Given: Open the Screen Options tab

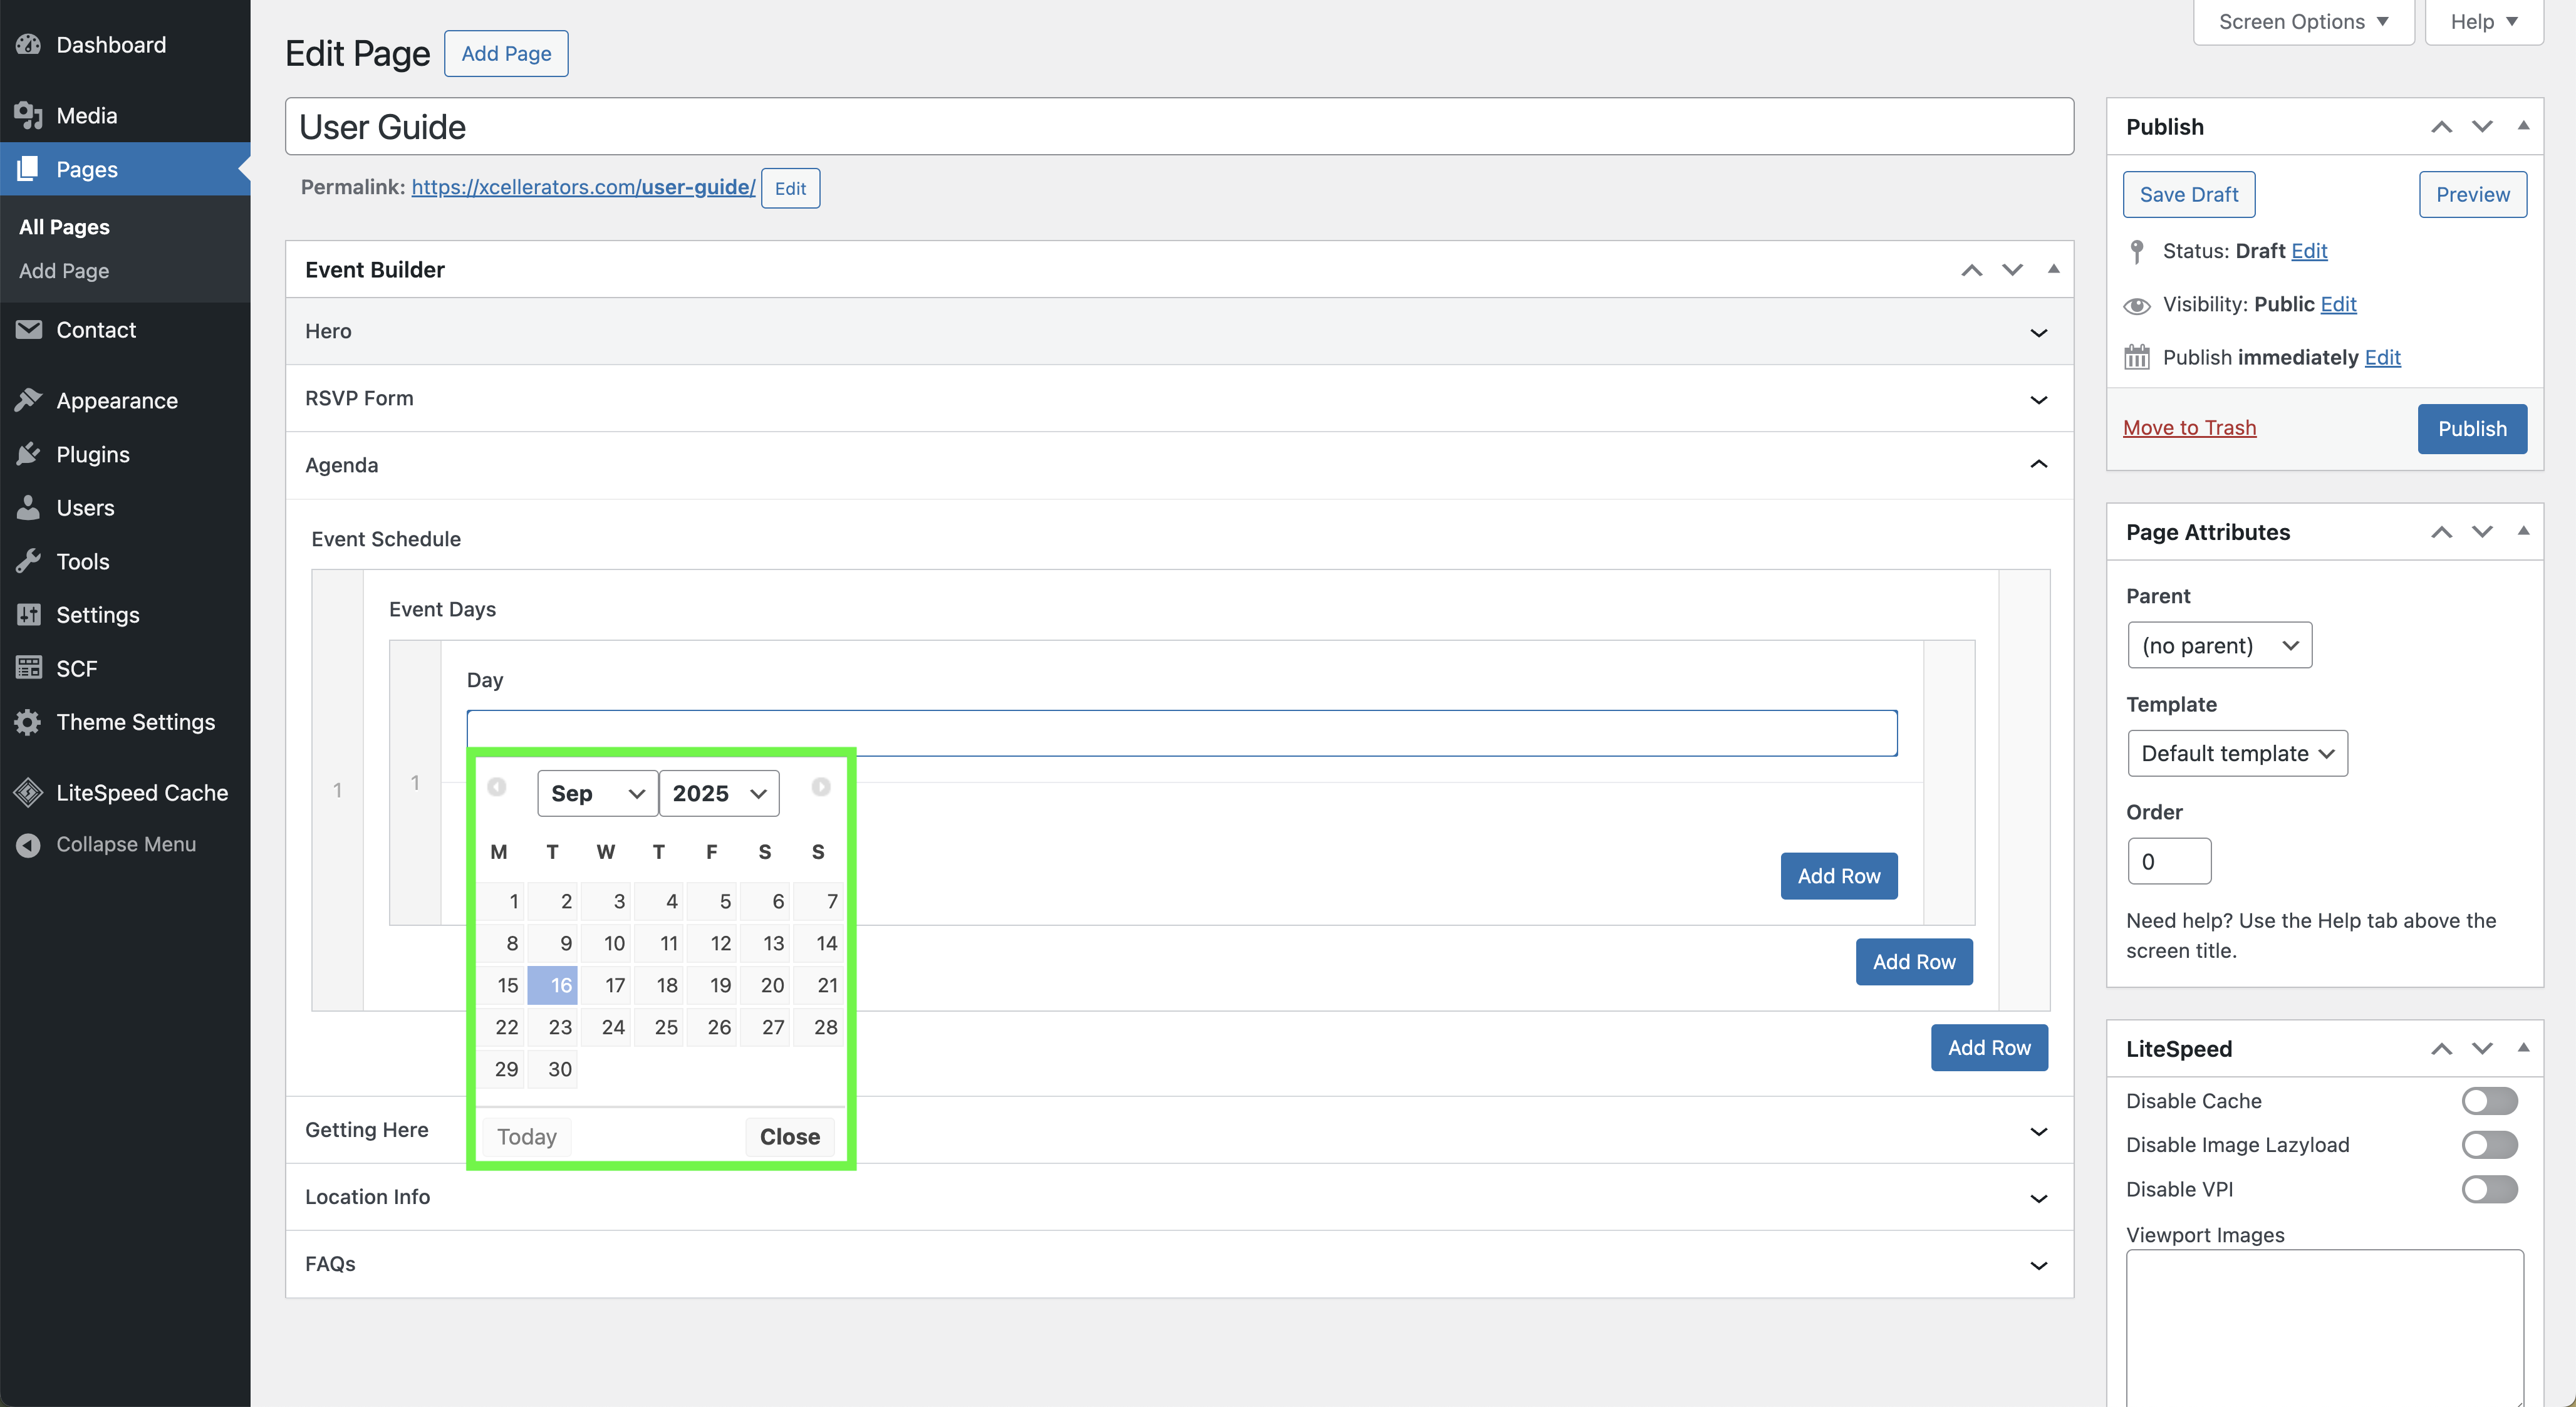Looking at the screenshot, I should point(2303,22).
